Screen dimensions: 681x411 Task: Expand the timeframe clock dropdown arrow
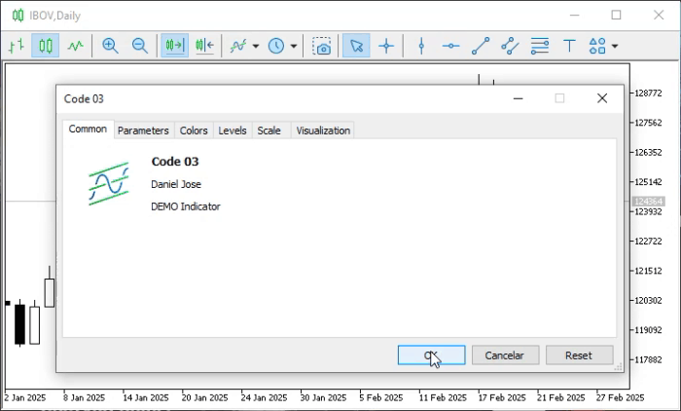[x=294, y=46]
